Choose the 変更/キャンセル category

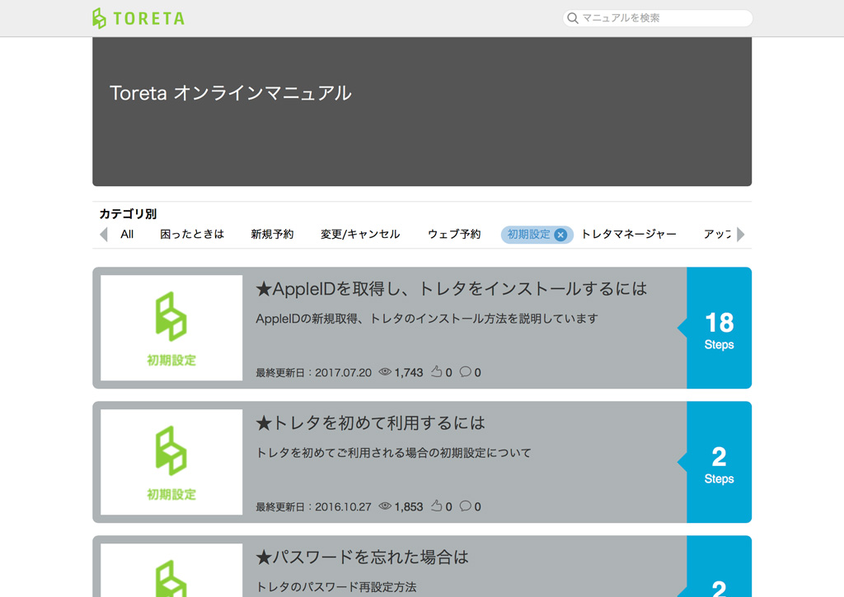360,235
